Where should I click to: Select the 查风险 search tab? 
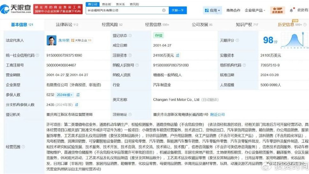pos(134,4)
